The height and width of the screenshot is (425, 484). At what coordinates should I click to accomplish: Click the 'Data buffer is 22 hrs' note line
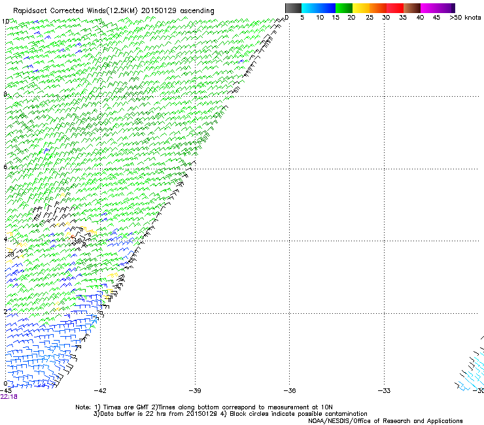pyautogui.click(x=230, y=414)
